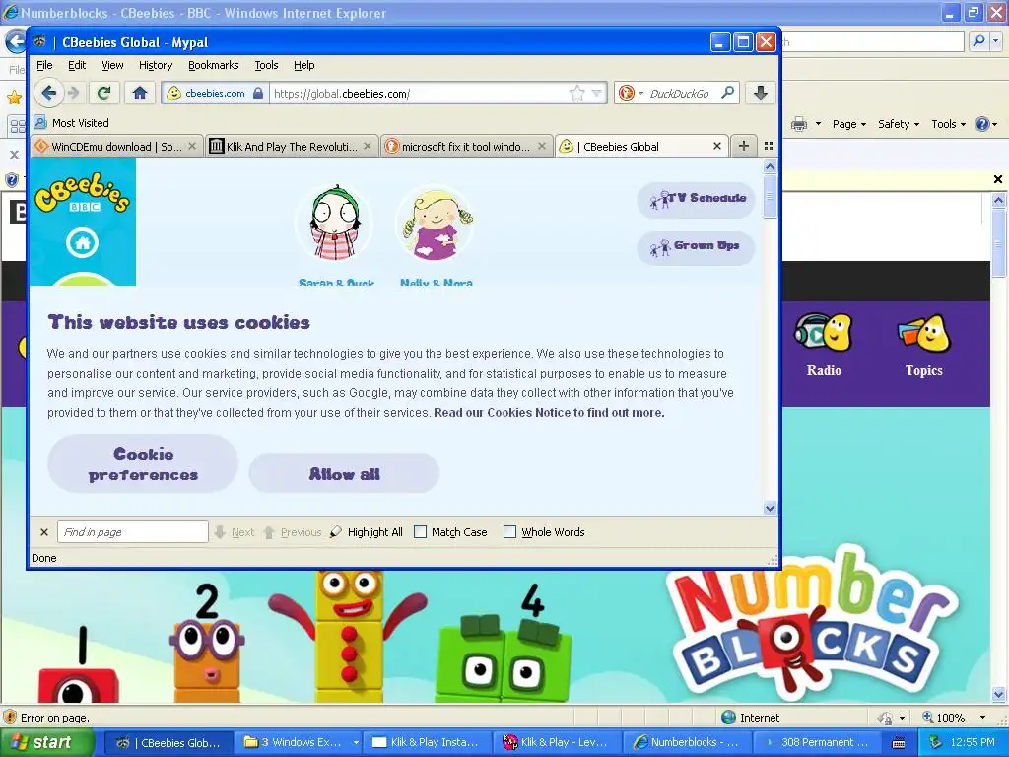Viewport: 1009px width, 757px height.
Task: Close the WinCDEmu download tab
Action: (x=192, y=146)
